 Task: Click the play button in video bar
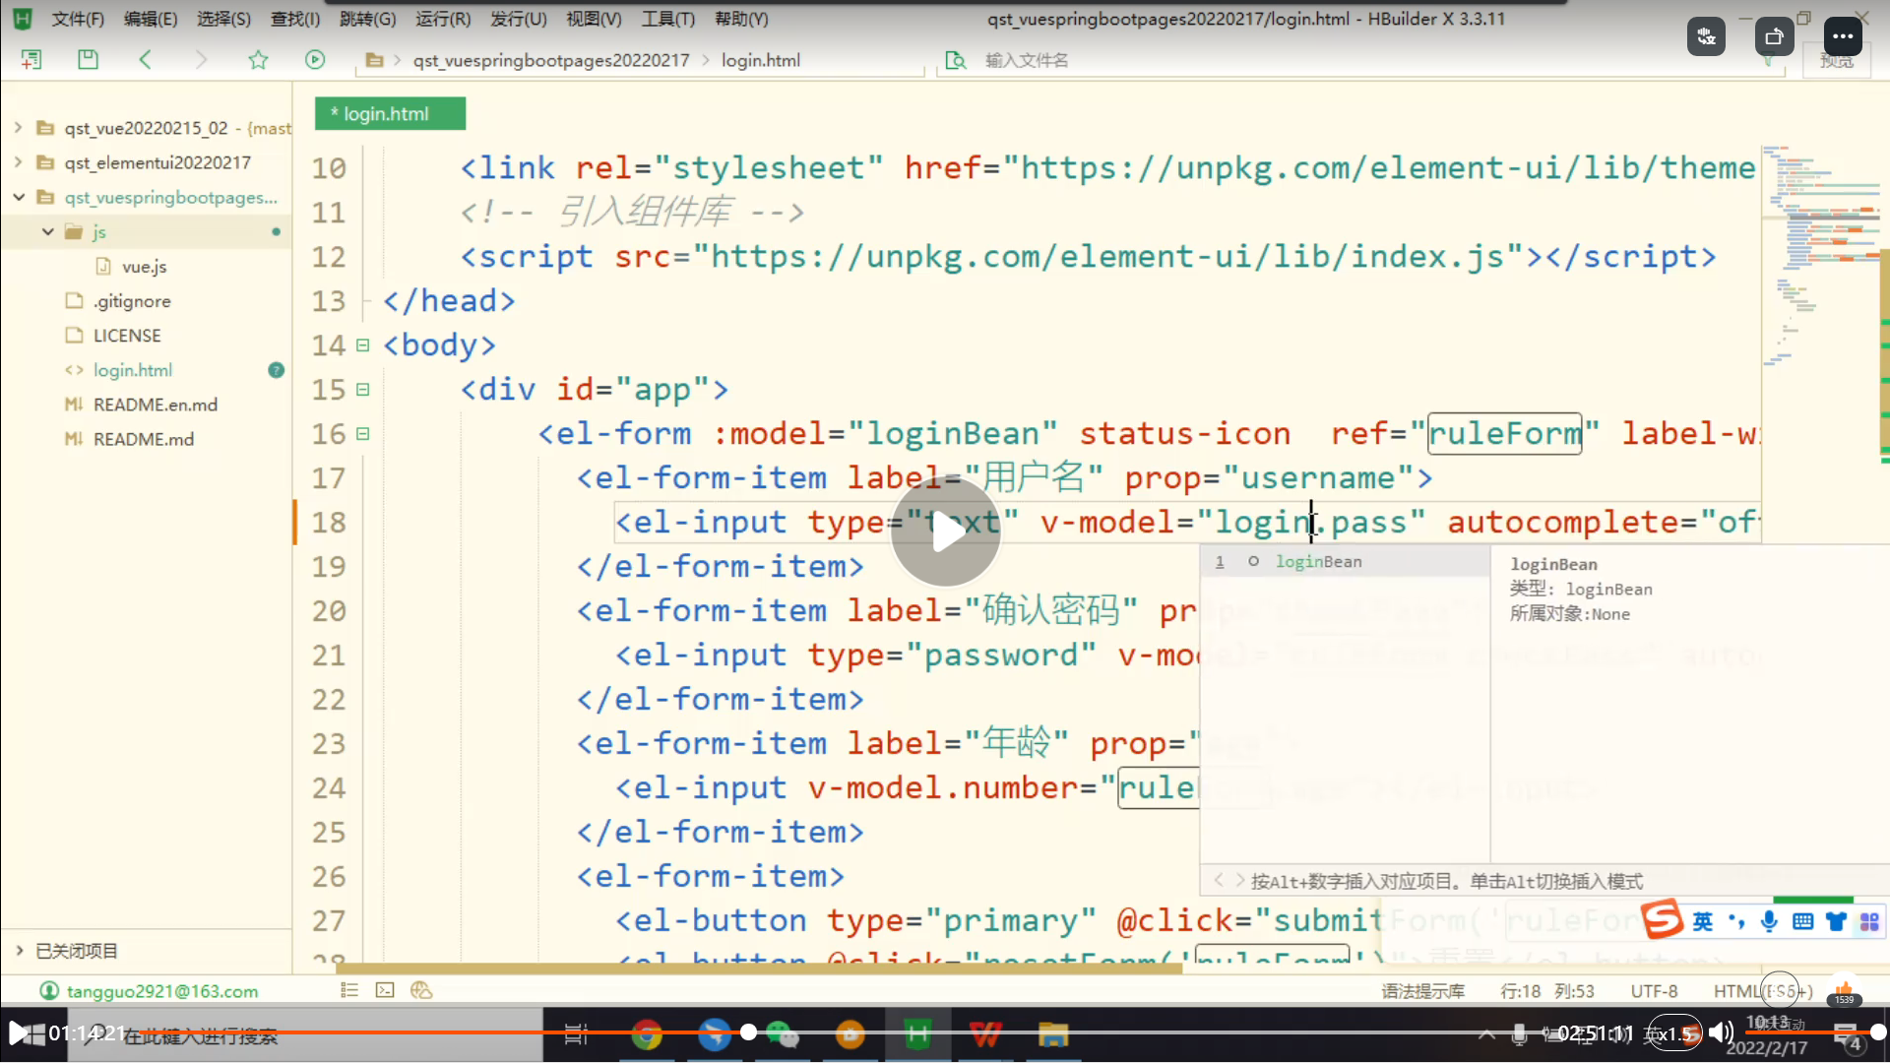18,1032
